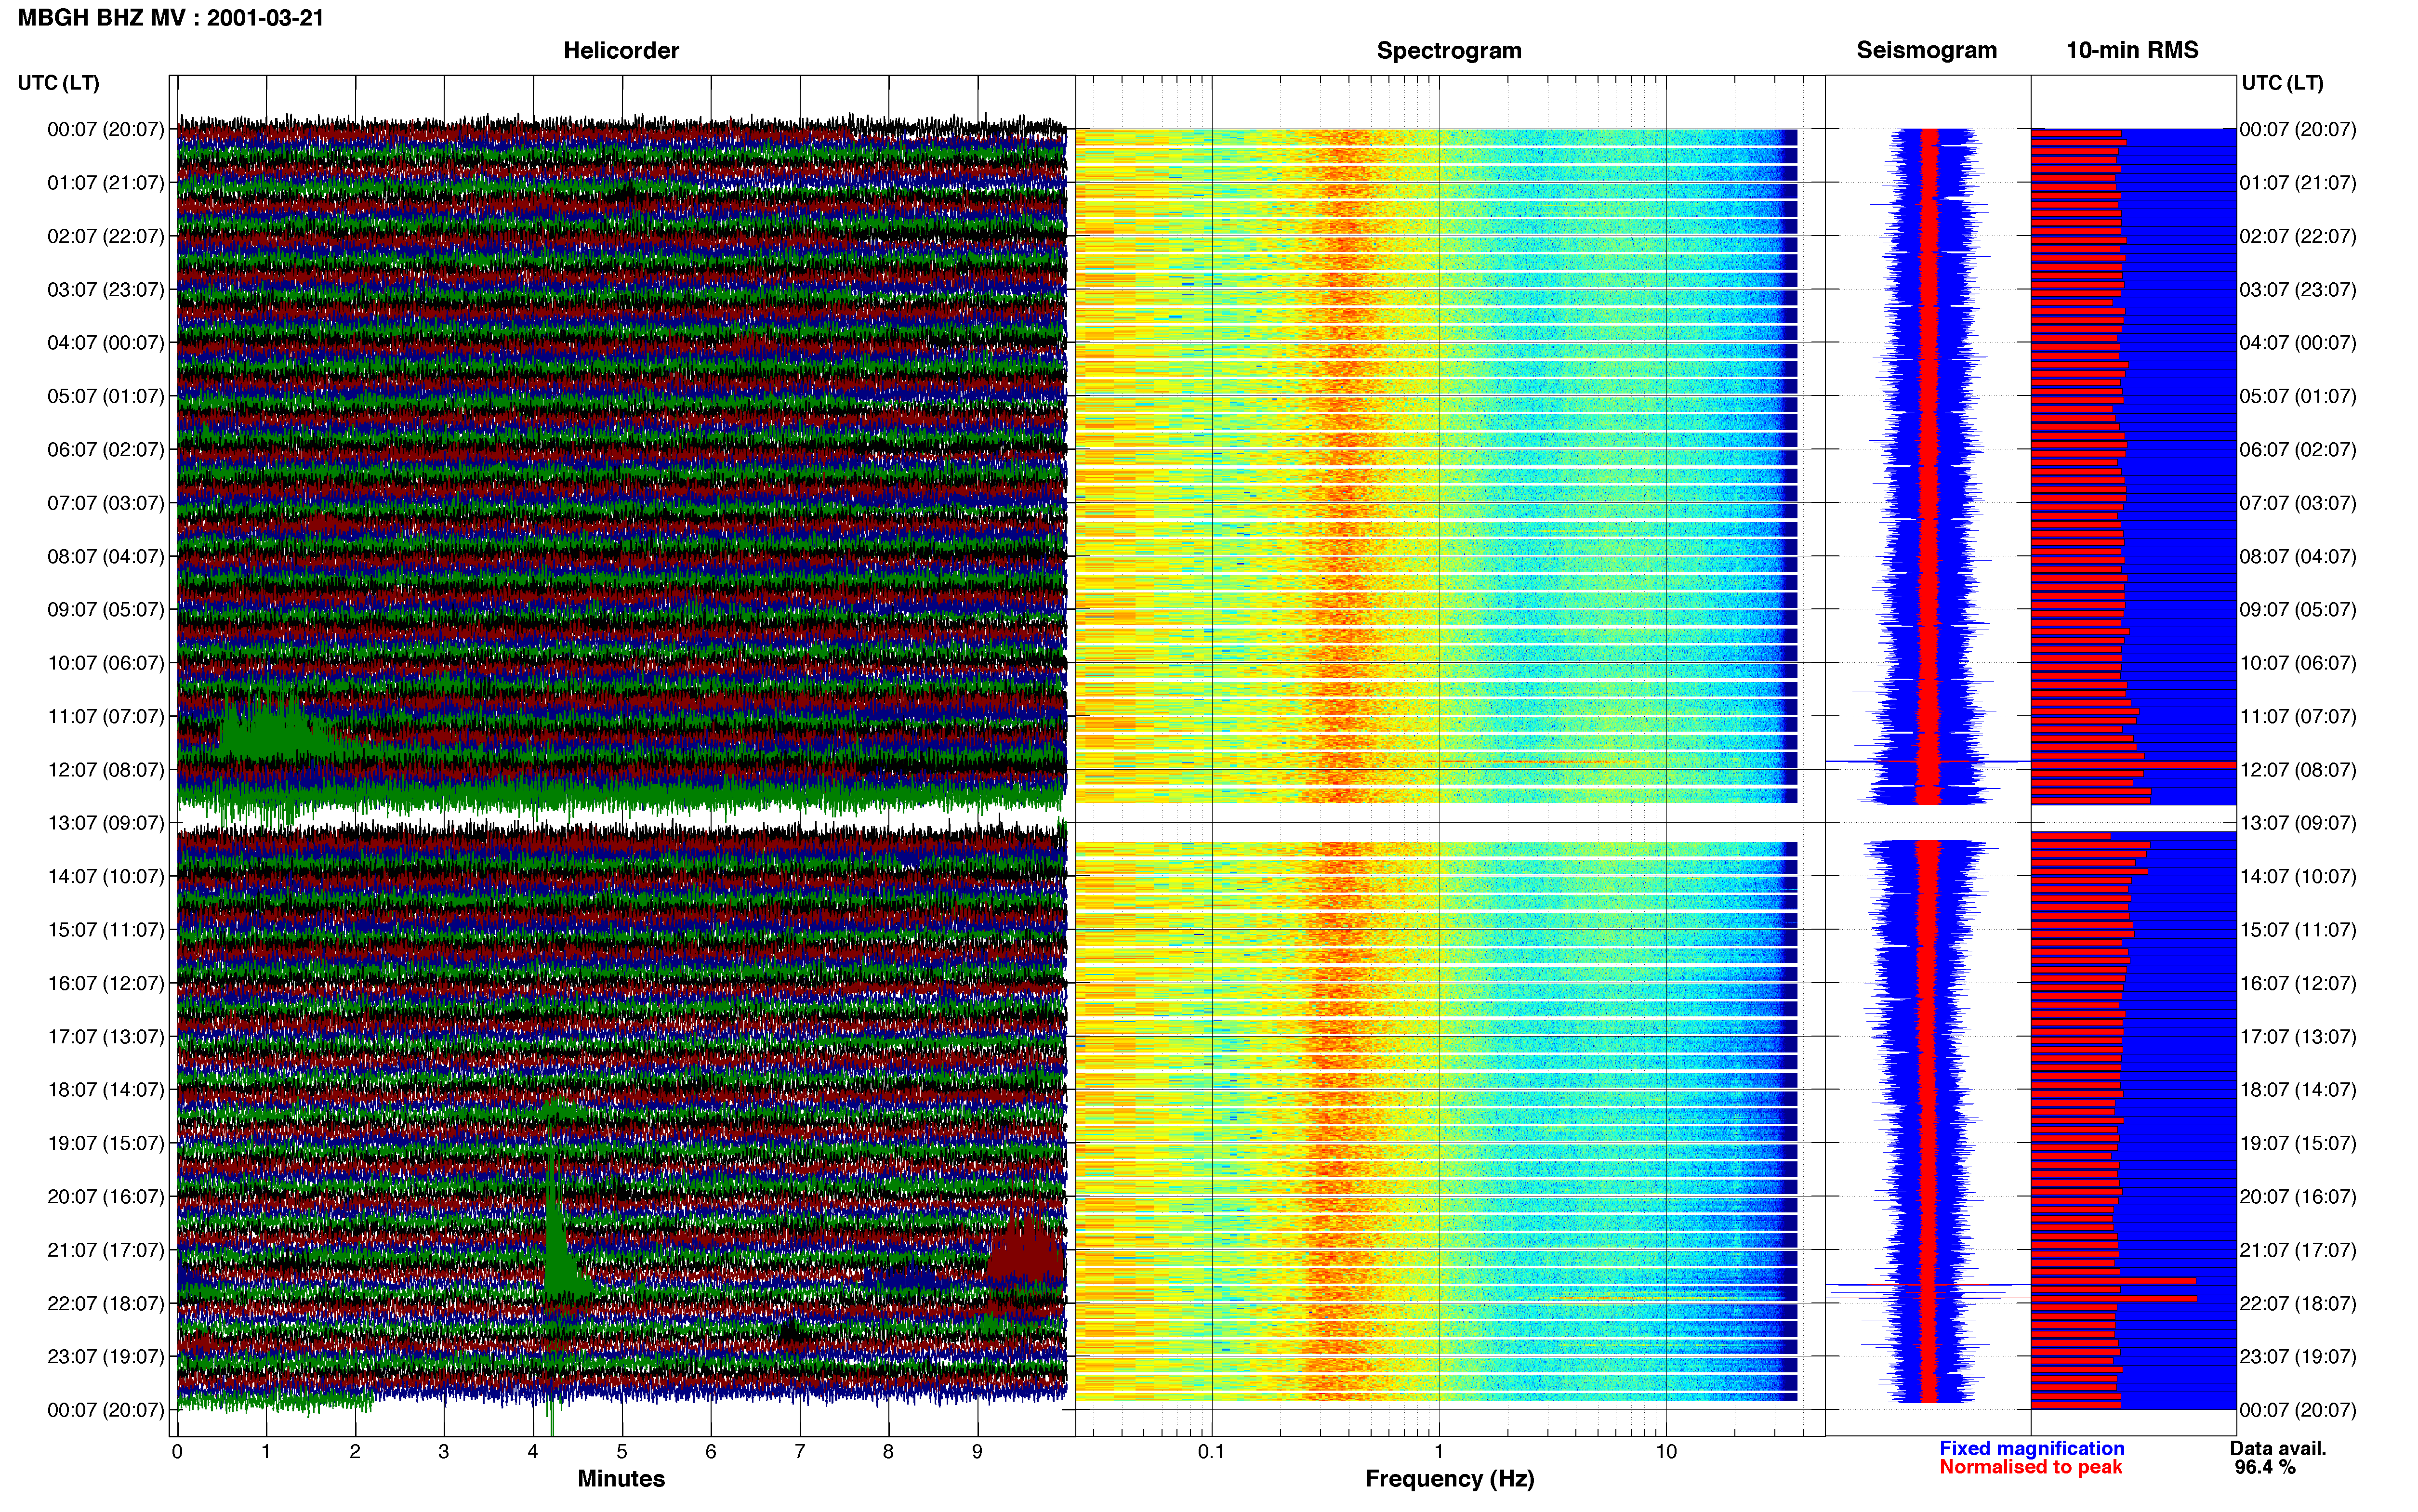Image resolution: width=2418 pixels, height=1512 pixels.
Task: Click helicorder minute tick '5'
Action: 622,1452
